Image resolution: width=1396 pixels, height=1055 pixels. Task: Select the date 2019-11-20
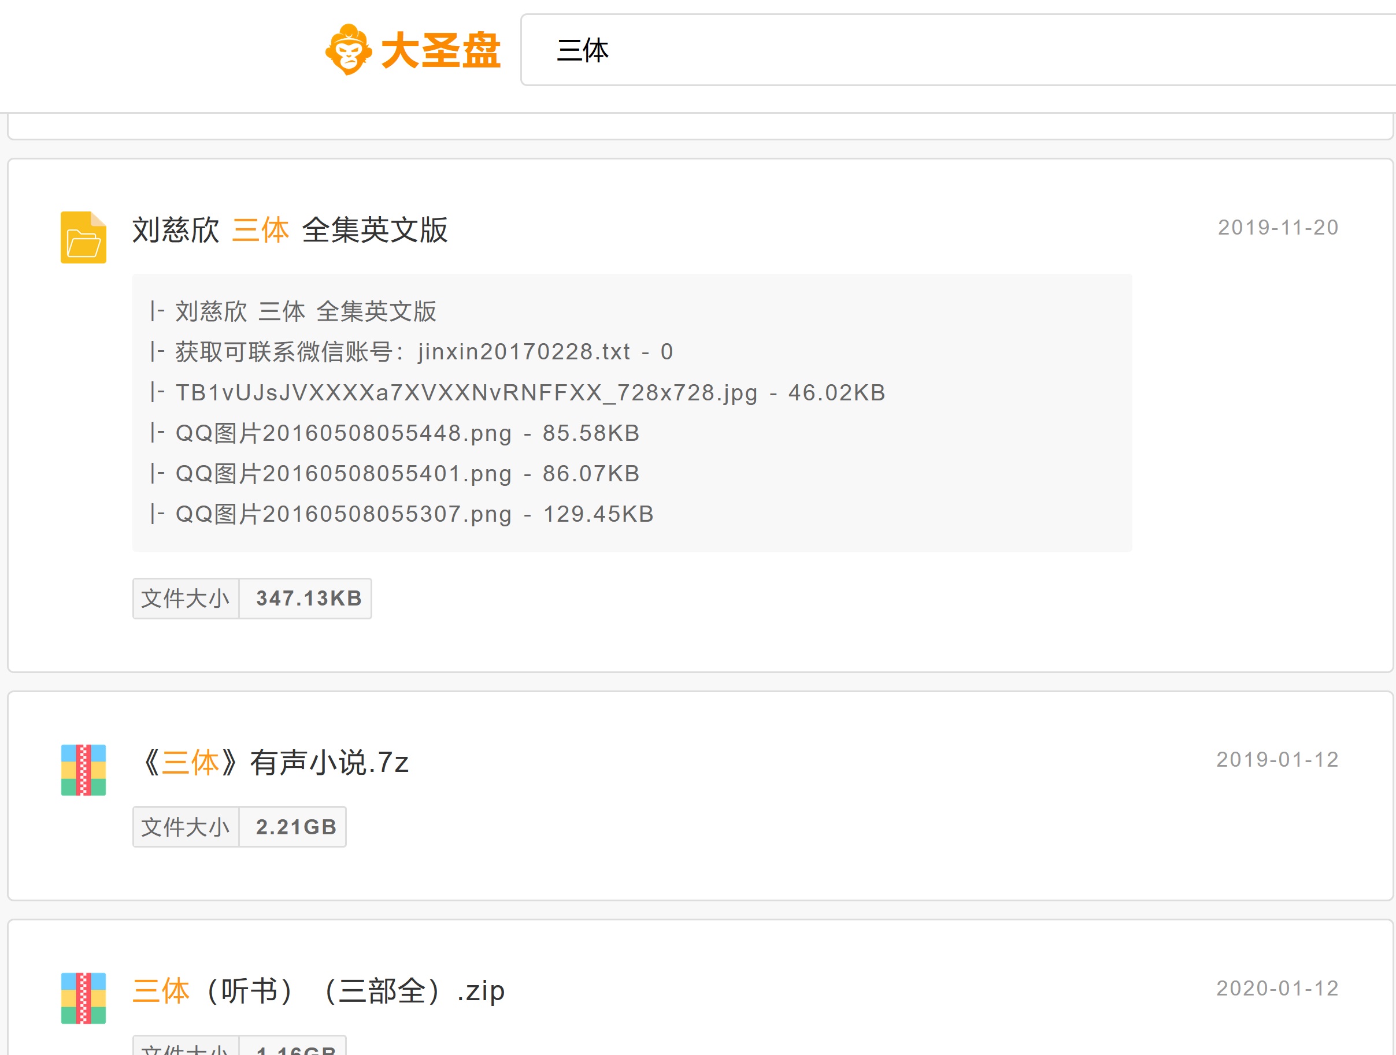1278,228
